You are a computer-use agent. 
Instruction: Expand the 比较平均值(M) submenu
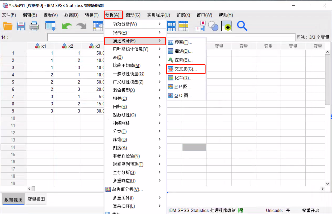[x=160, y=65]
